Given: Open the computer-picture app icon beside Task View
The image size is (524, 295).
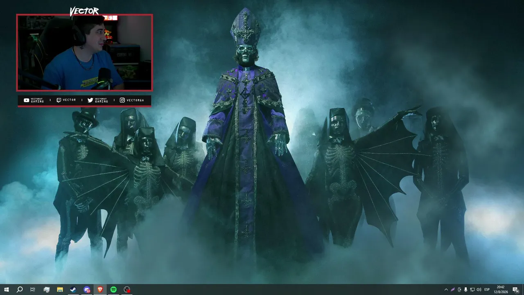Looking at the screenshot, I should [46, 290].
